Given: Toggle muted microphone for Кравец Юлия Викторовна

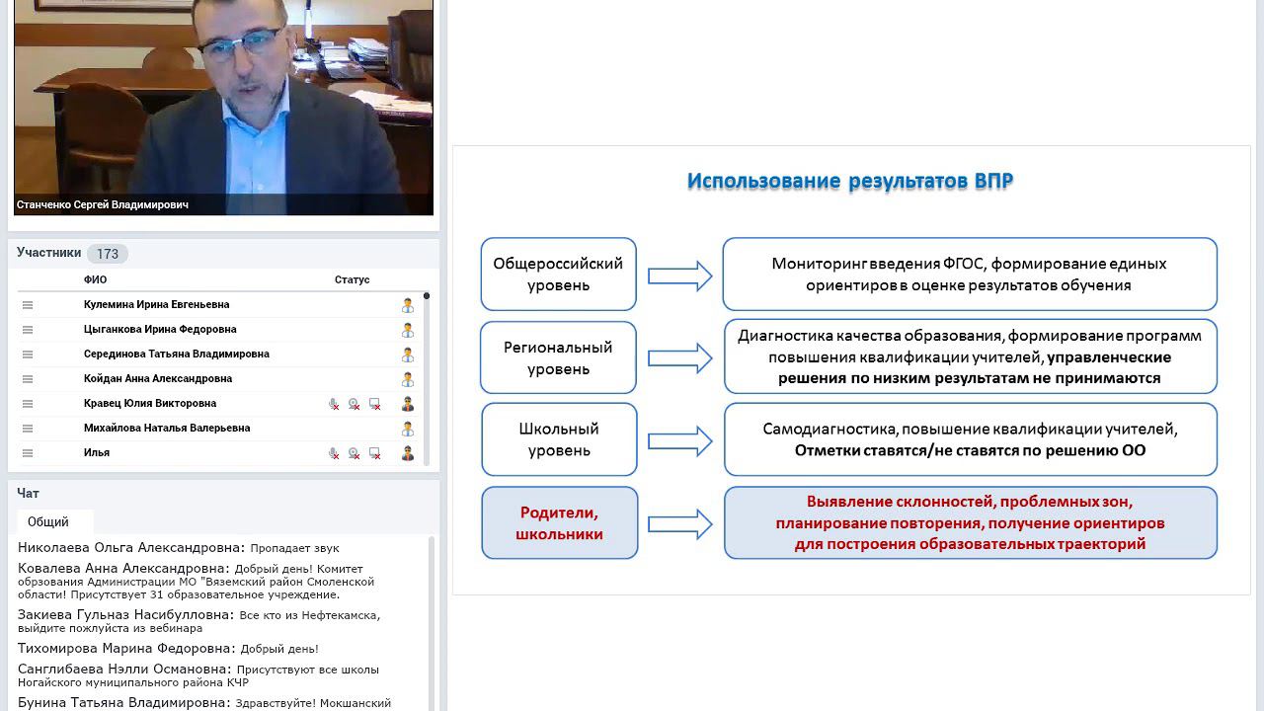Looking at the screenshot, I should pyautogui.click(x=334, y=404).
